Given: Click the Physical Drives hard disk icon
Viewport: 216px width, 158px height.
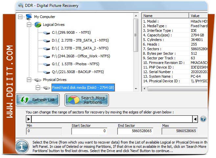Looking at the screenshot, I should tap(38, 80).
